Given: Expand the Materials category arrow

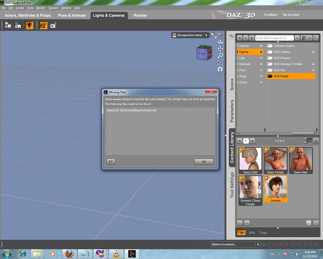Looking at the screenshot, I should click(x=261, y=64).
